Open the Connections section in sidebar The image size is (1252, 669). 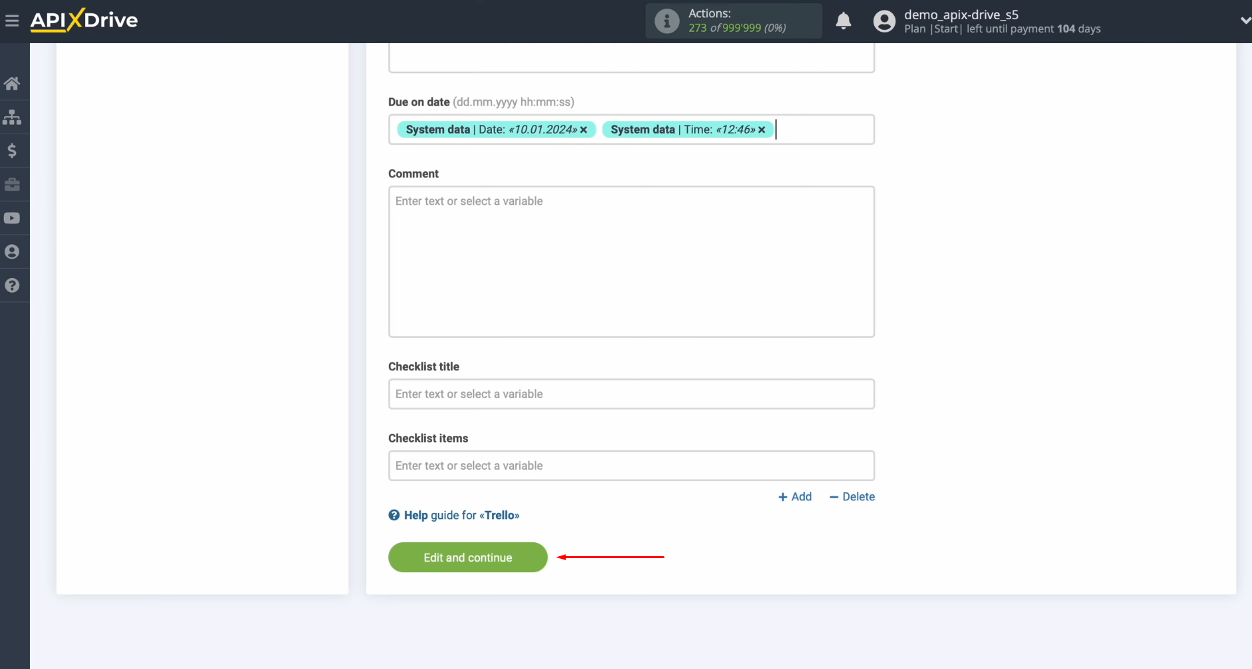point(13,117)
